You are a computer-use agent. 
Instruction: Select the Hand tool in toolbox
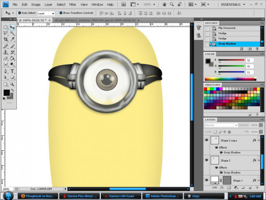click(6, 84)
